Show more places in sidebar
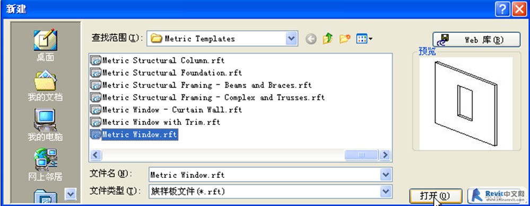Screen dimensions: 530x206 click(x=71, y=194)
